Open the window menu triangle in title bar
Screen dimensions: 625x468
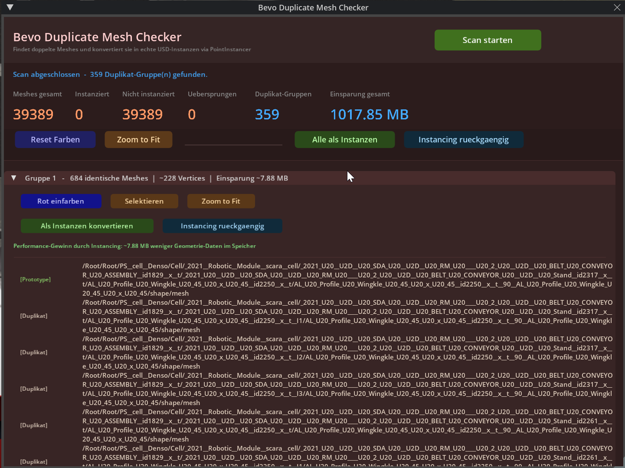[10, 7]
